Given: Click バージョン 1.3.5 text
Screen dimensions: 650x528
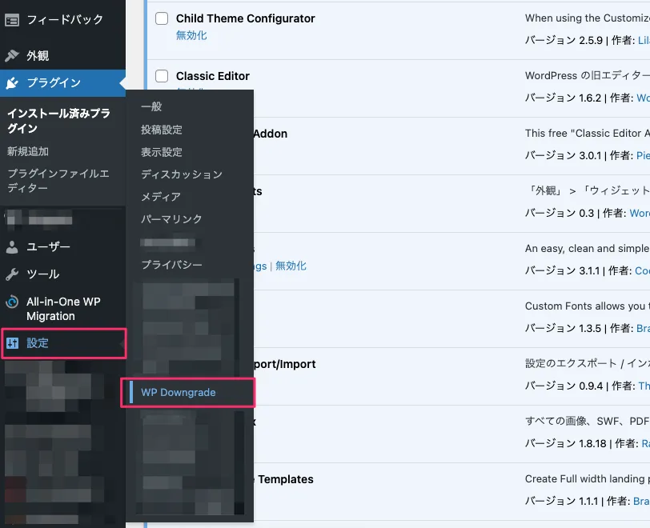Looking at the screenshot, I should point(563,328).
